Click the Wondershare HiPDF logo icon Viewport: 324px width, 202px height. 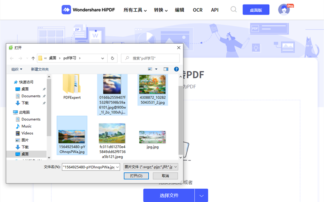66,10
